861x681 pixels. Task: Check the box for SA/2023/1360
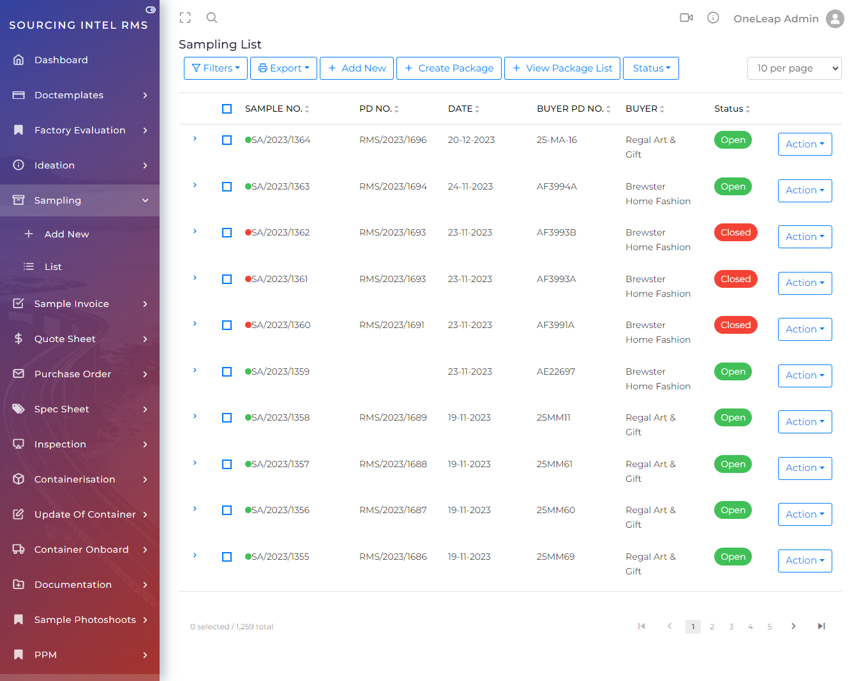tap(227, 325)
